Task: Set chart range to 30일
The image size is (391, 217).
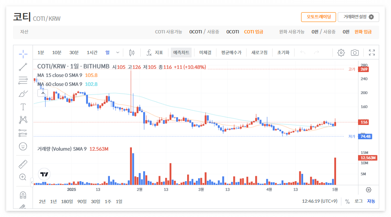Action: (x=96, y=201)
